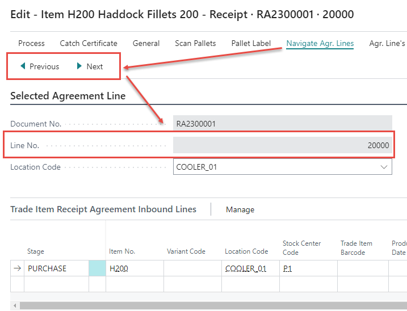Click the Line No. field showing 20000

pos(282,145)
